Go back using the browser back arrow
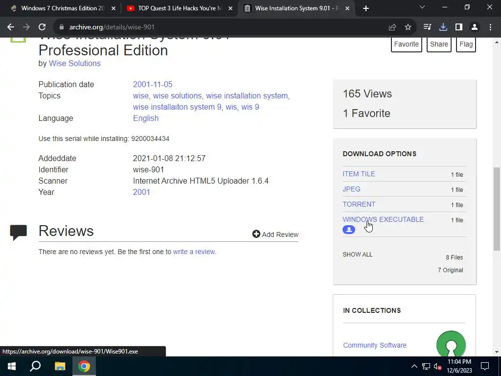This screenshot has width=501, height=376. [x=11, y=27]
